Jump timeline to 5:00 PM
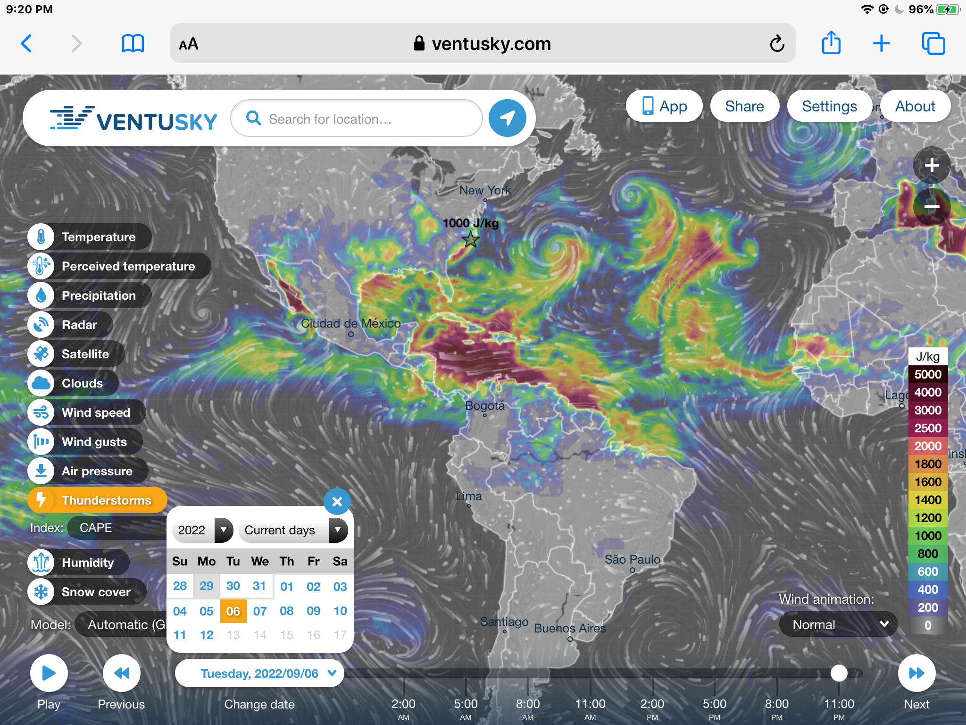Image resolution: width=966 pixels, height=725 pixels. 715,709
